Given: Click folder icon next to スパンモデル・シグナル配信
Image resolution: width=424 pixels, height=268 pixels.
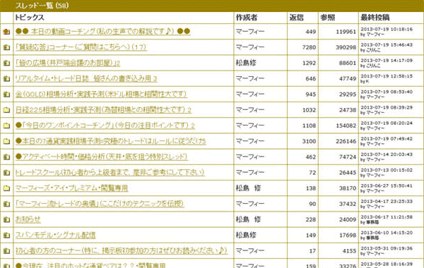Looking at the screenshot, I should click(x=6, y=235).
